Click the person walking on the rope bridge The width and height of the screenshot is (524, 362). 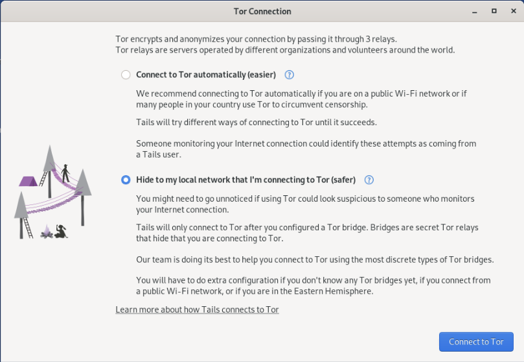tap(65, 173)
